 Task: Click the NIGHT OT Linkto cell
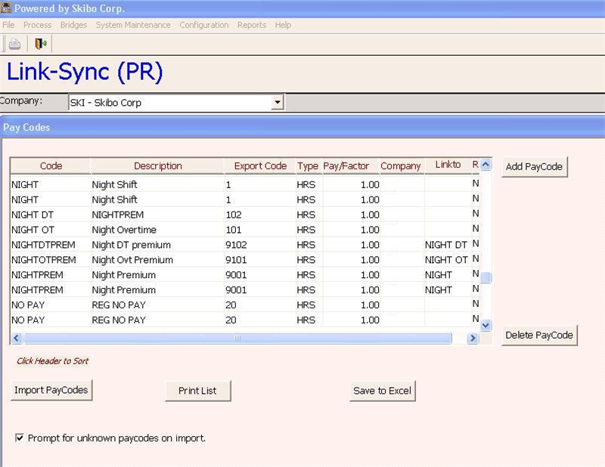tap(446, 260)
